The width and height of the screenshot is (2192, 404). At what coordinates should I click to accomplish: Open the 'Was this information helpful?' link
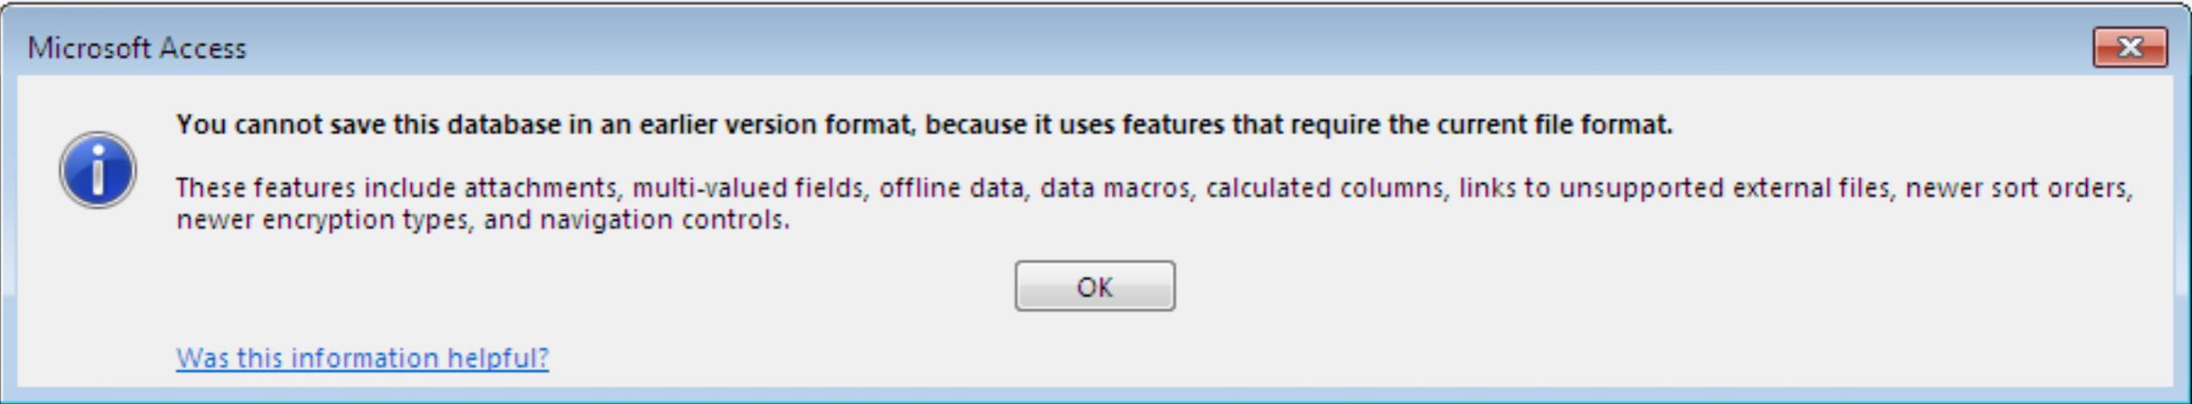[362, 358]
